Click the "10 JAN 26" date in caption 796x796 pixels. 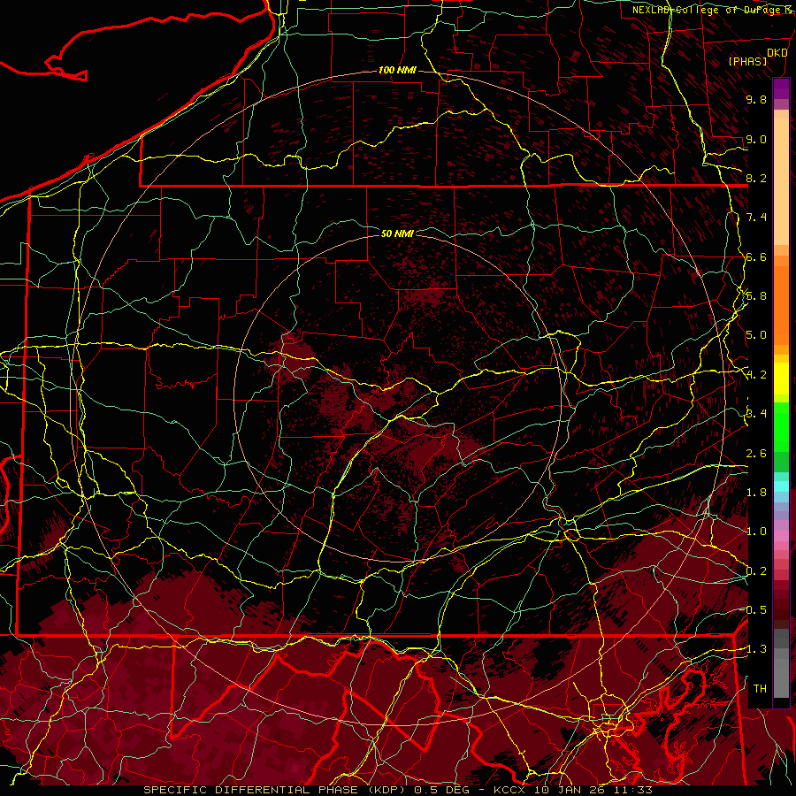567,790
